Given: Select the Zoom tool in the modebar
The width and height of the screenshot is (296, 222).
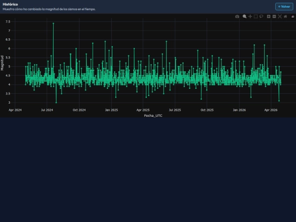Looking at the screenshot, I should coord(244,16).
